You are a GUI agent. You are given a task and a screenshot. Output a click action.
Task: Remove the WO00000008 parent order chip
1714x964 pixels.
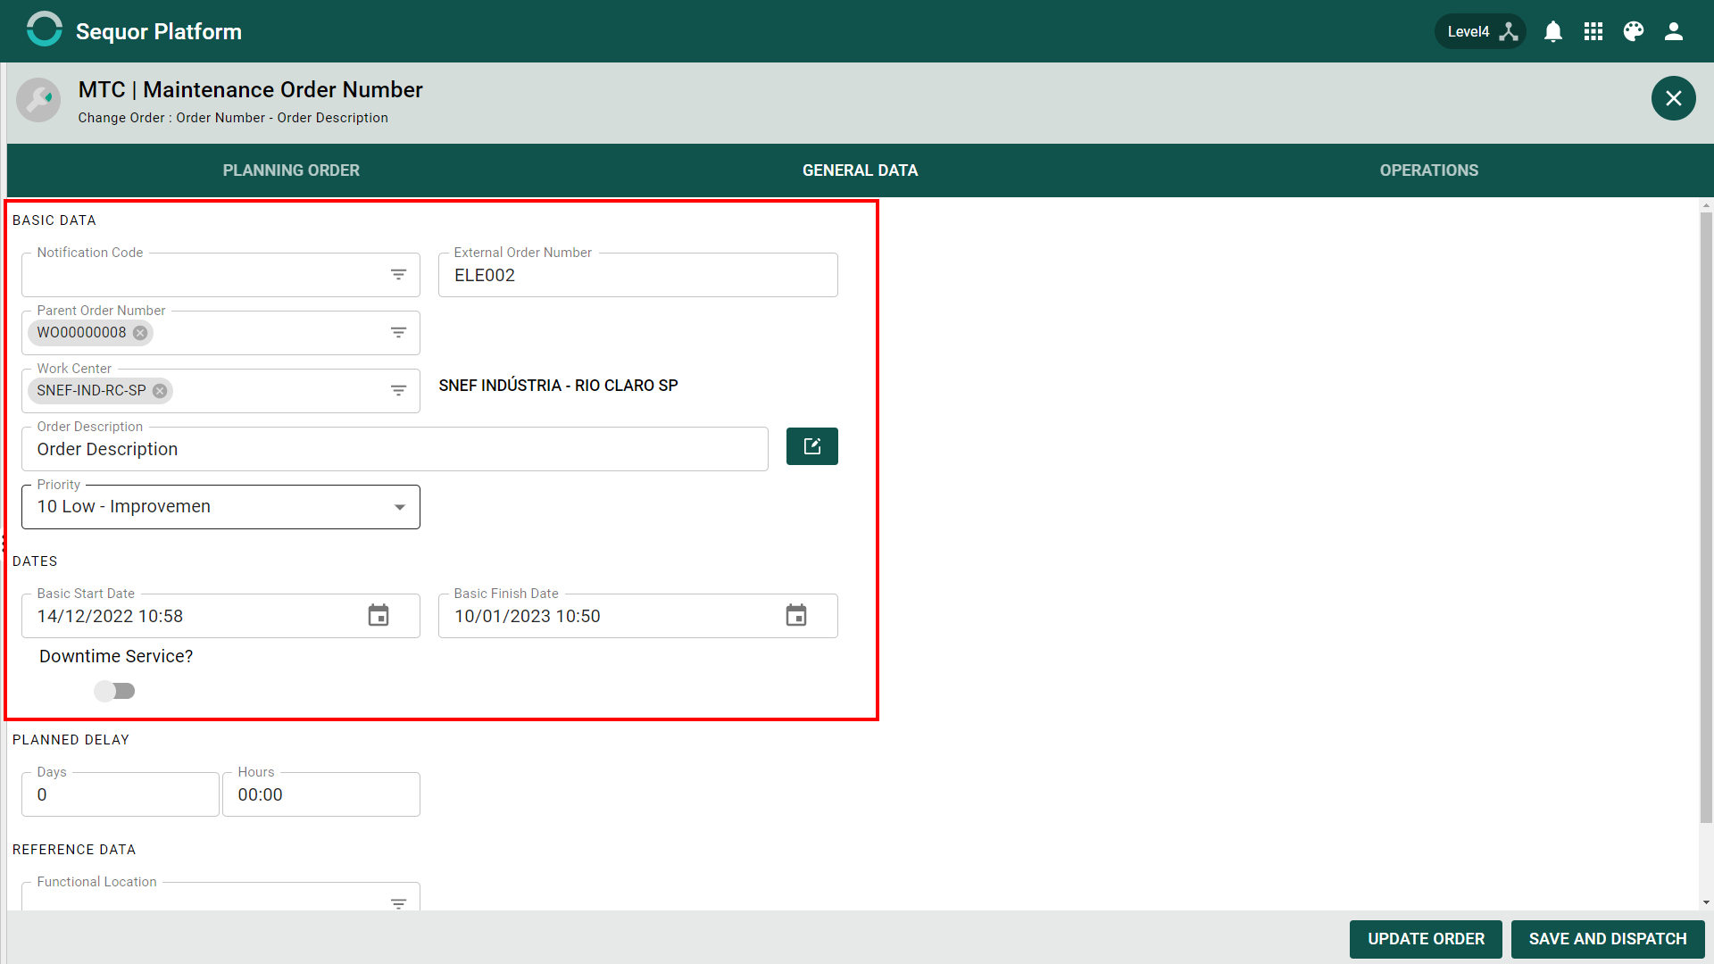[x=140, y=333]
